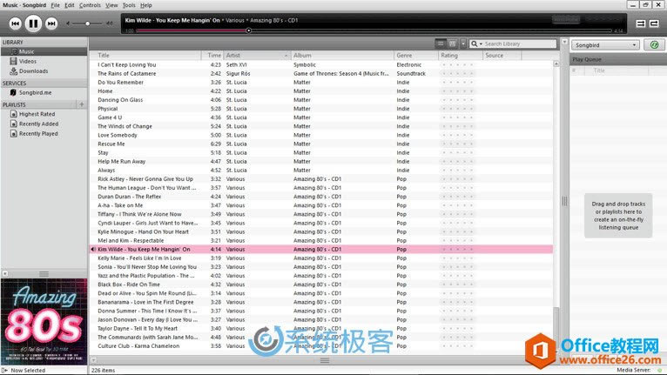Viewport: 667px width, 375px height.
Task: Collapse the right pane using top arrow
Action: tap(564, 42)
